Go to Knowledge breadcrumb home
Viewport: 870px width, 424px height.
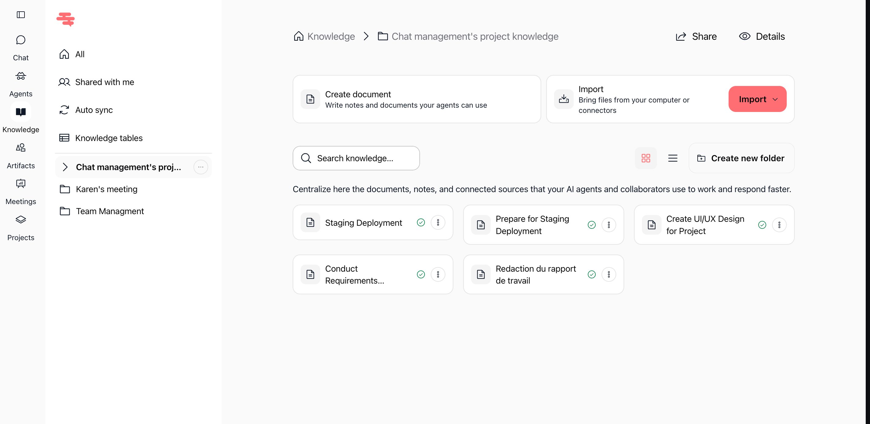point(324,36)
